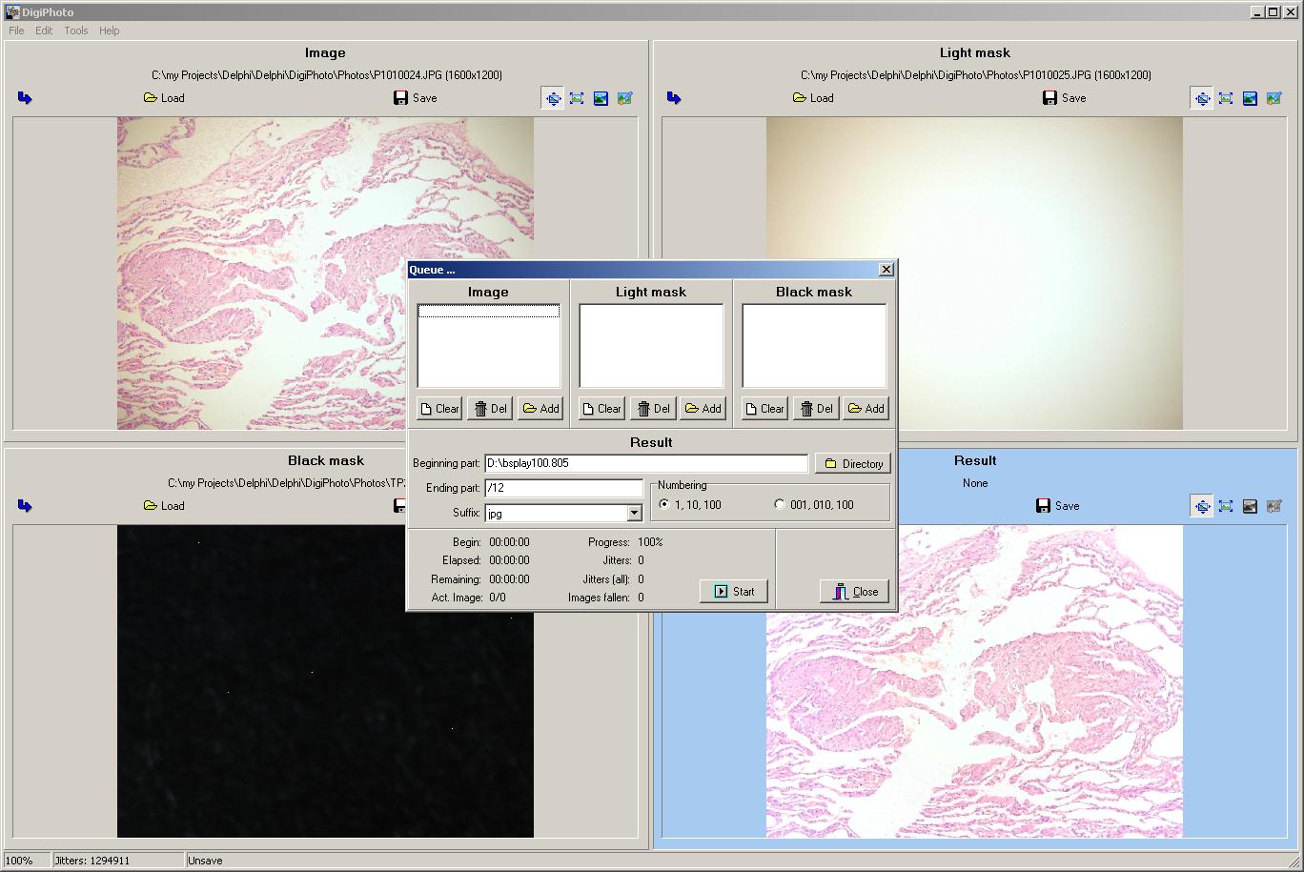
Task: Delete selected entry from Image queue
Action: [490, 409]
